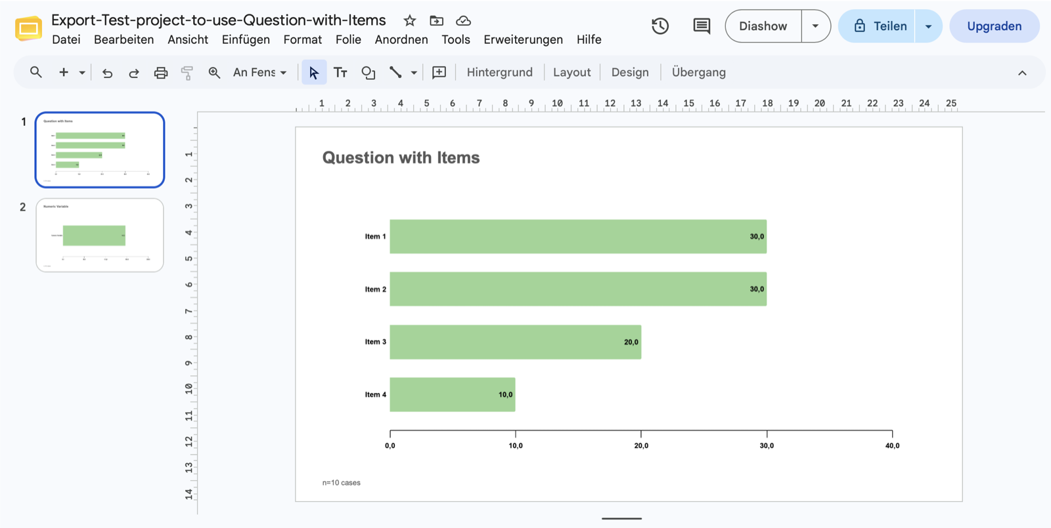Select slide 1 thumbnail

pos(100,150)
